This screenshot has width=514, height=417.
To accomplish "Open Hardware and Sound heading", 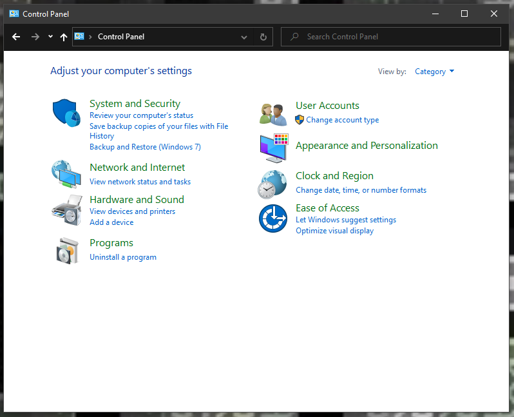I will pos(137,200).
